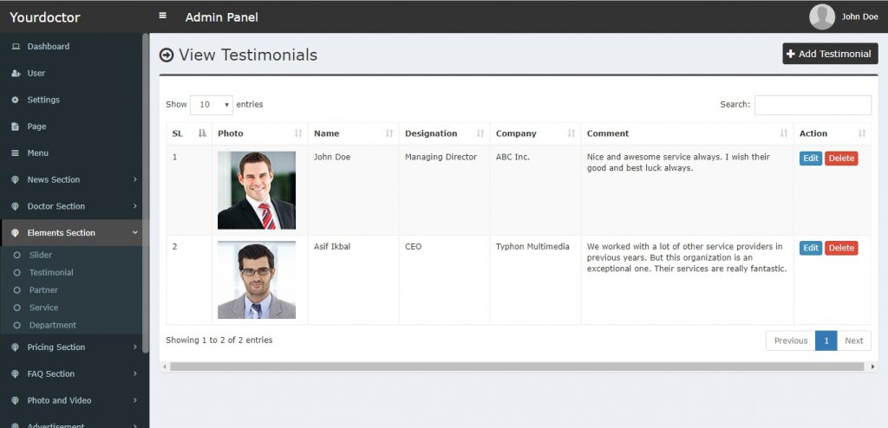The width and height of the screenshot is (888, 428).
Task: Click John Doe username in header
Action: (x=859, y=17)
